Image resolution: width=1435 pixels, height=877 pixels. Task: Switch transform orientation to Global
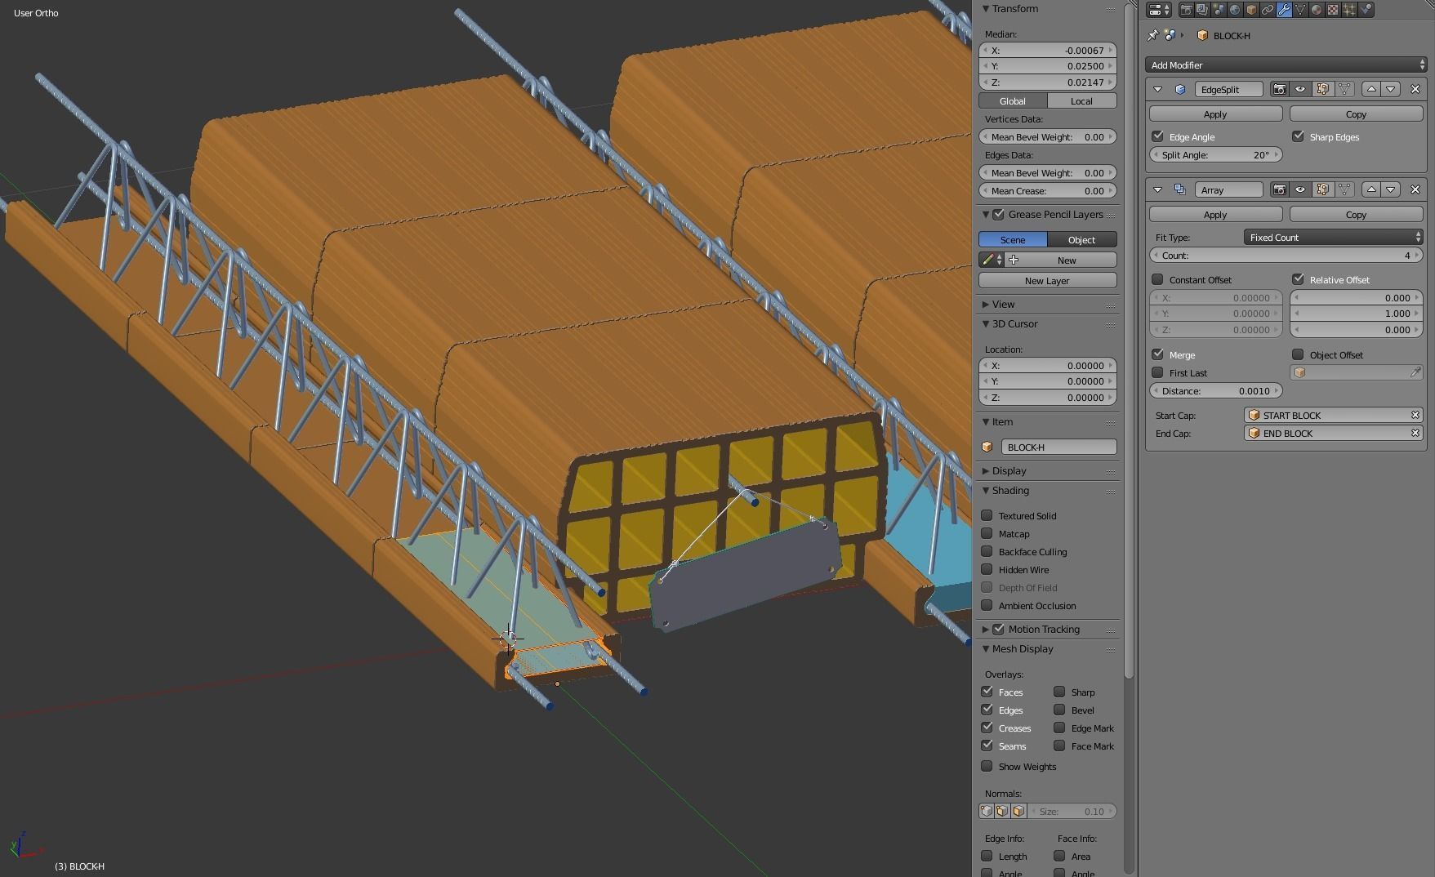coord(1013,101)
